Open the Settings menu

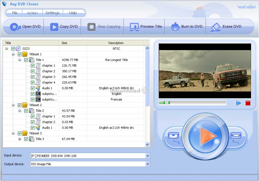(x=53, y=13)
